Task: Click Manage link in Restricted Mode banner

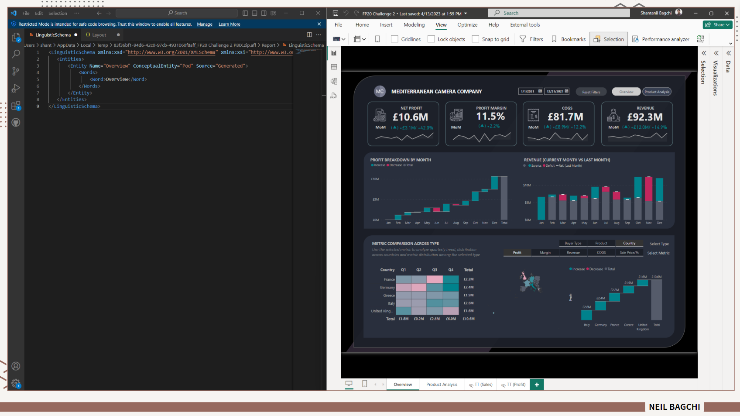Action: coord(205,24)
